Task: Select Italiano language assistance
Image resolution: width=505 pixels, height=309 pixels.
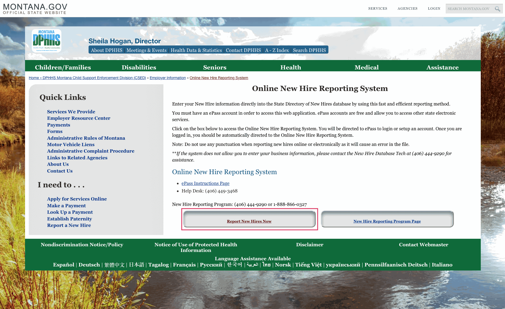Action: (x=442, y=265)
